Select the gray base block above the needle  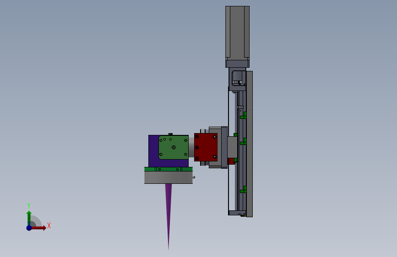(x=169, y=177)
